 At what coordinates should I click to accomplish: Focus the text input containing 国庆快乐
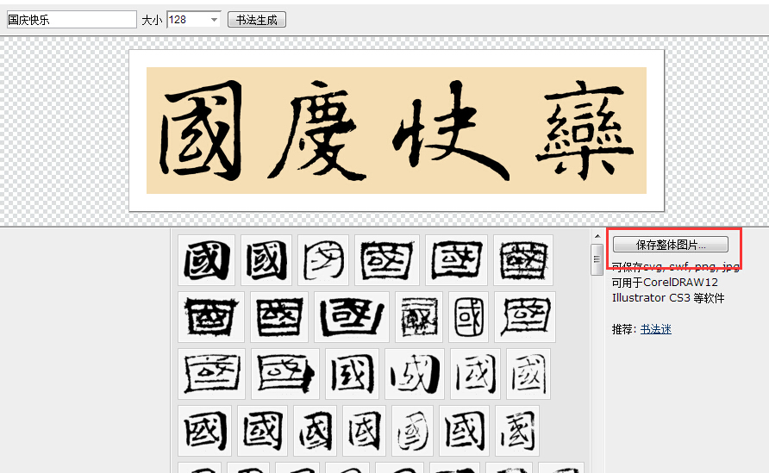(71, 20)
